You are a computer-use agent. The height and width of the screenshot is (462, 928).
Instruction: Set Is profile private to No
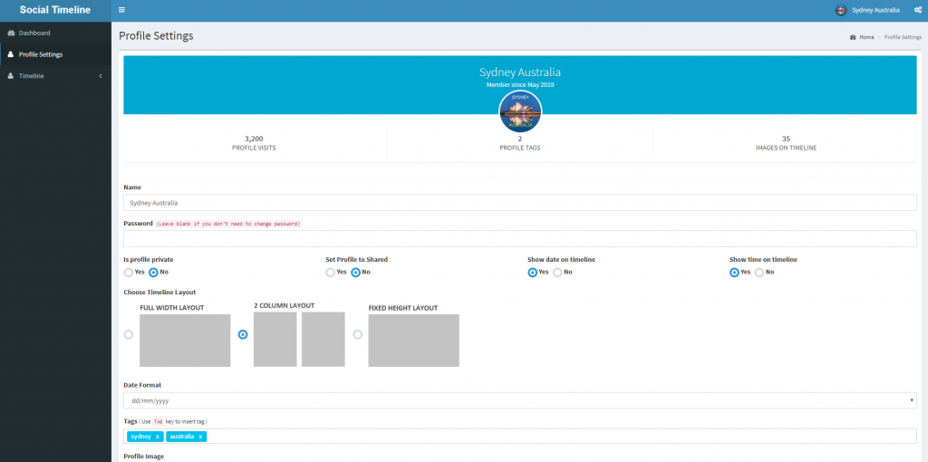(x=153, y=273)
